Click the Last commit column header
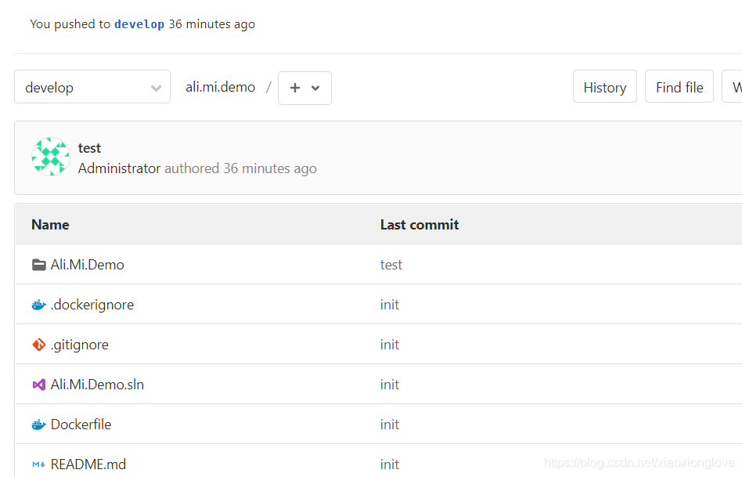 [419, 224]
